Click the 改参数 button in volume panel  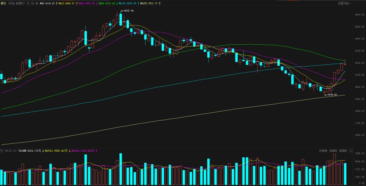[323, 151]
